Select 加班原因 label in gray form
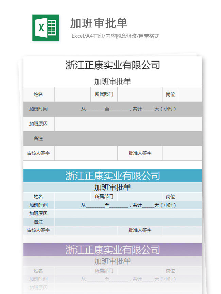The width and height of the screenshot is (221, 294). click(39, 124)
